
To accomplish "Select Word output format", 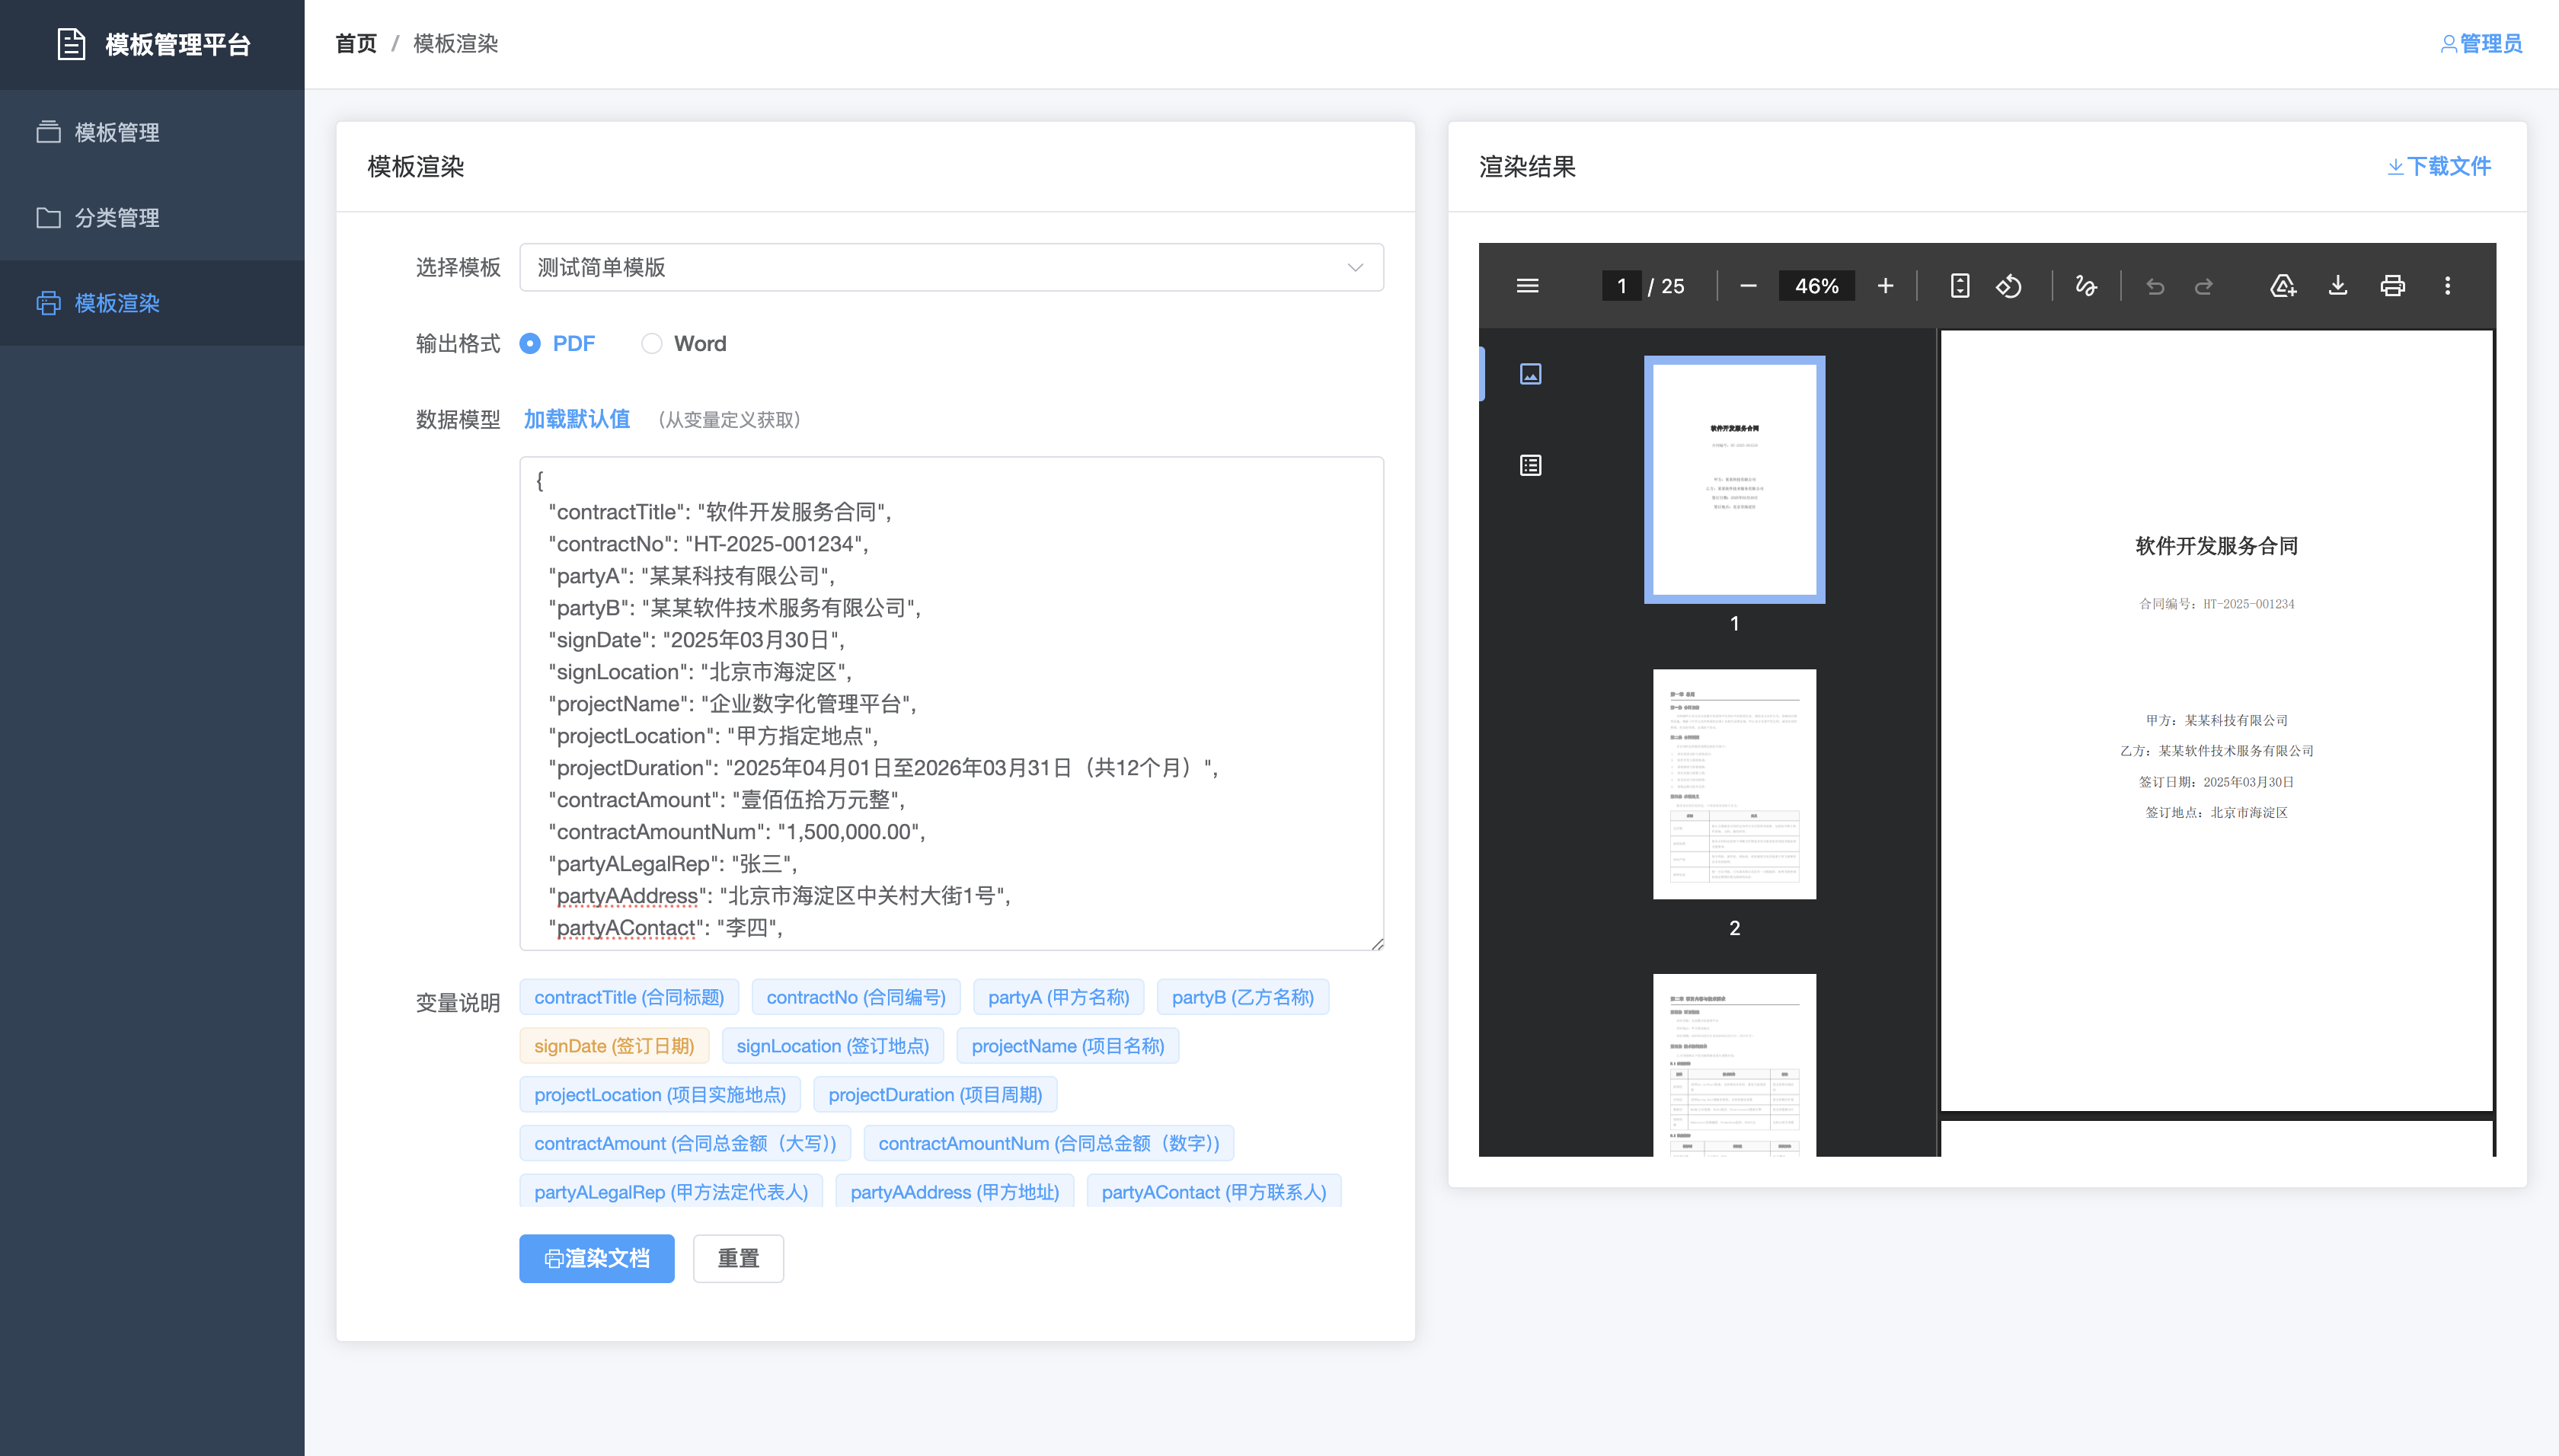I will (652, 344).
